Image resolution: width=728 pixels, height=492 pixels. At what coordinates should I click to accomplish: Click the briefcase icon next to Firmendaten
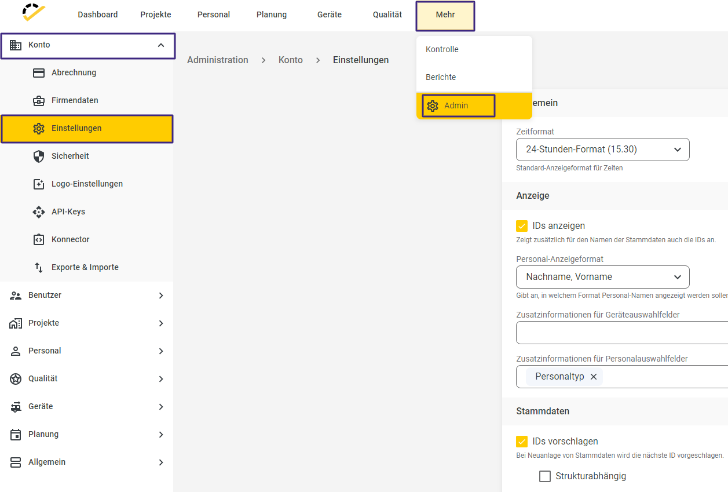[x=39, y=101]
